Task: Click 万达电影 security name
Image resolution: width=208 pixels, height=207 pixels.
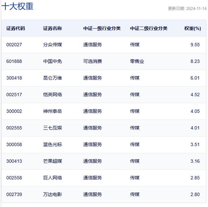Action: [x=53, y=195]
